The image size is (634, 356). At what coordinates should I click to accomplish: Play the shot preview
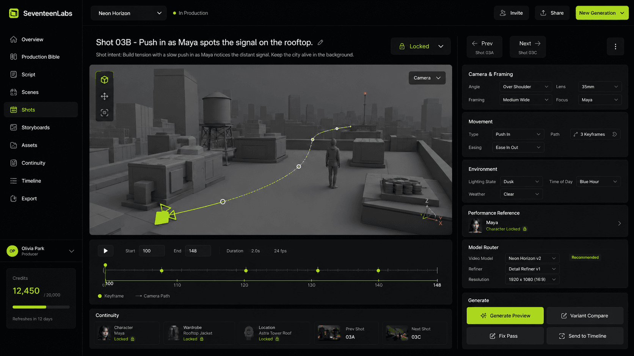click(x=105, y=251)
